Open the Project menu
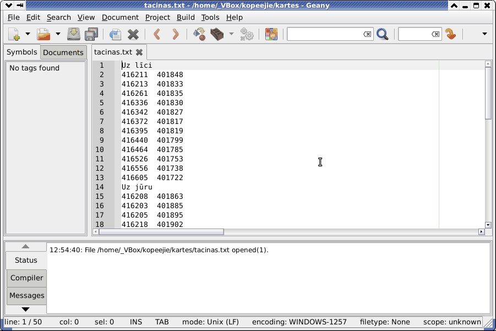The image size is (496, 331). (157, 18)
